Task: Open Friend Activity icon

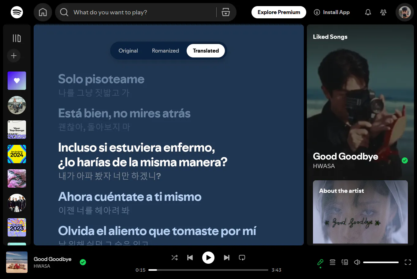Action: [383, 12]
